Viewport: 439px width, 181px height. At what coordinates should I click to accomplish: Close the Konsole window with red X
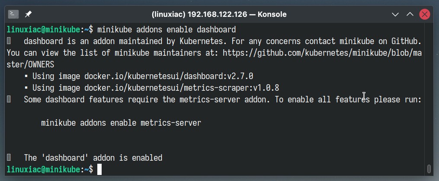point(424,14)
